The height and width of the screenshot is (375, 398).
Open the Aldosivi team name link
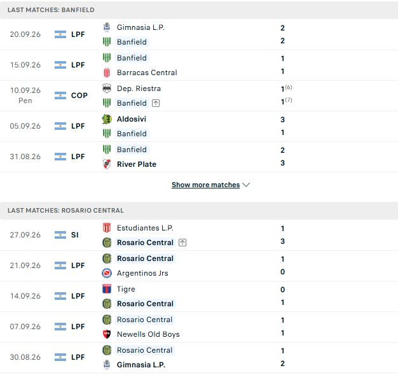[x=132, y=119]
